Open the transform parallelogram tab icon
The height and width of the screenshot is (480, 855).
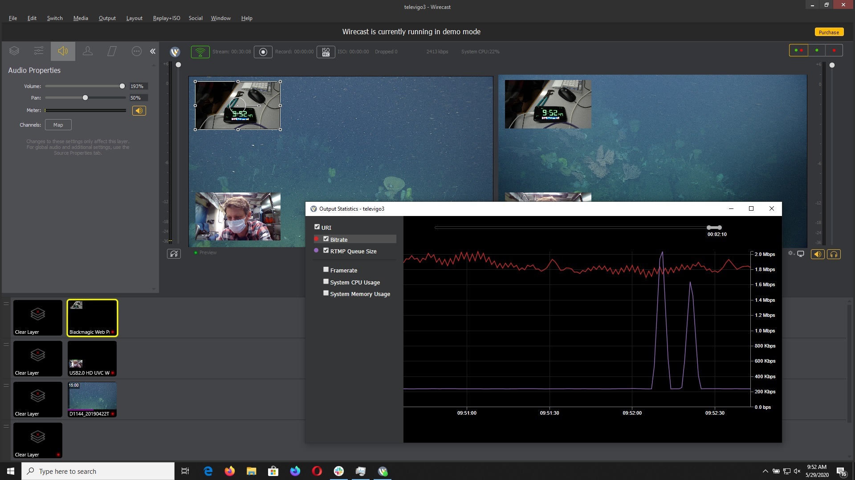click(x=112, y=51)
